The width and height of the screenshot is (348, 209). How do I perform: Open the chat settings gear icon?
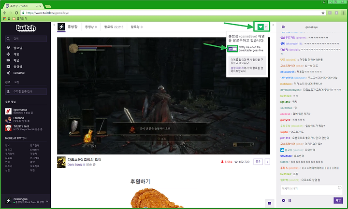(x=283, y=200)
